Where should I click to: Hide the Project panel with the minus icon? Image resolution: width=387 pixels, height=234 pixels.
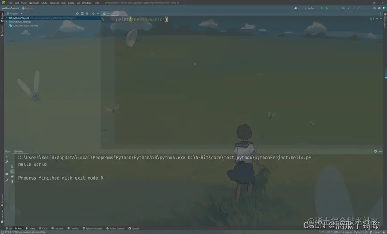pos(98,13)
